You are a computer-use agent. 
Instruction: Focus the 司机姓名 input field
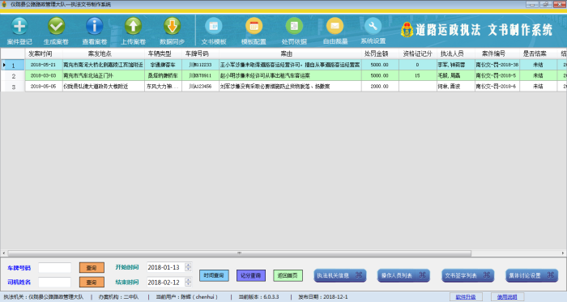coord(54,282)
